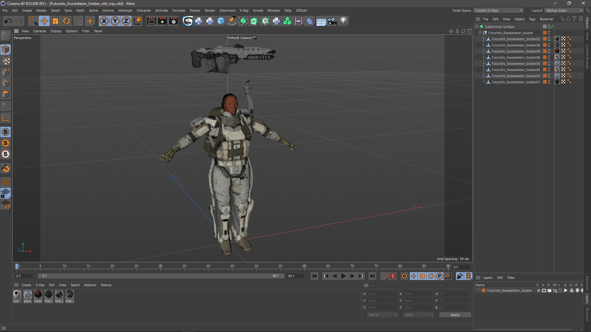Toggle layer visibility eye for Futuristic_Exoskeleton_Soldier
Screen dimensions: 591x332
click(544, 290)
